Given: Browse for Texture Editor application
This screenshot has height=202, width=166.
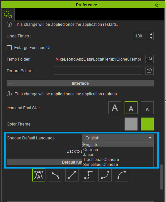Looking at the screenshot, I should (x=149, y=71).
